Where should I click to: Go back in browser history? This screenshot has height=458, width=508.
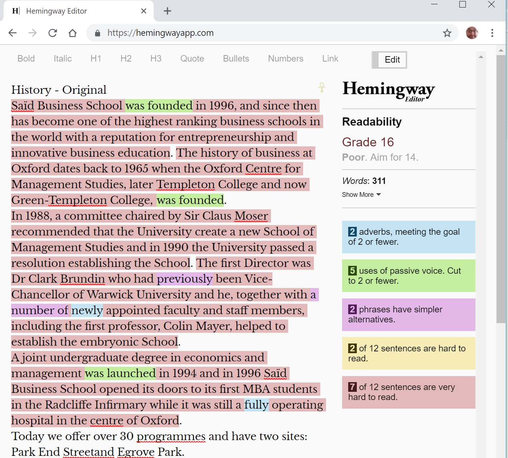click(x=13, y=33)
